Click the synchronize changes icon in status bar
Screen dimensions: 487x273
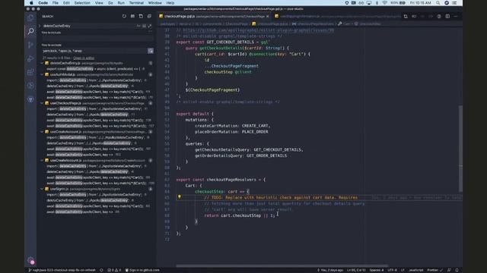point(101,270)
